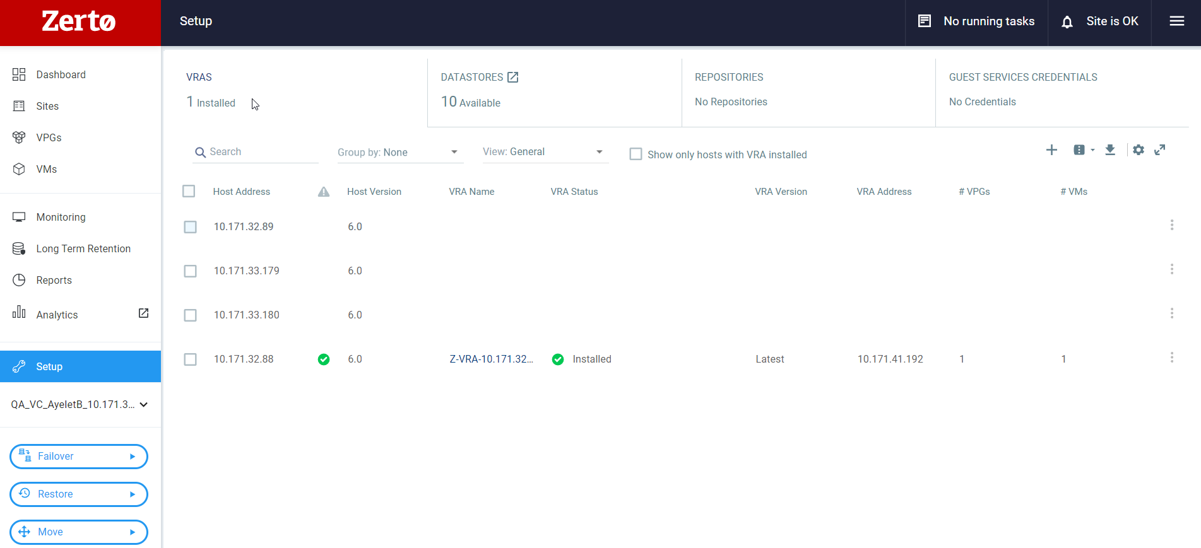The height and width of the screenshot is (548, 1201).
Task: Switch to Guest Services Credentials tab
Action: tap(1062, 93)
